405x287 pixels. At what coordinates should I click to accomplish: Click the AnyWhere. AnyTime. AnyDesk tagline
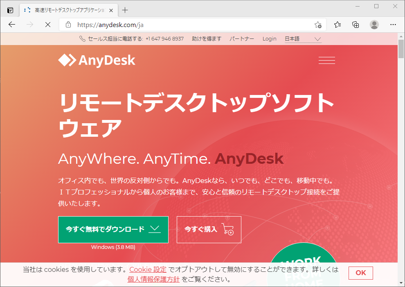click(x=171, y=158)
